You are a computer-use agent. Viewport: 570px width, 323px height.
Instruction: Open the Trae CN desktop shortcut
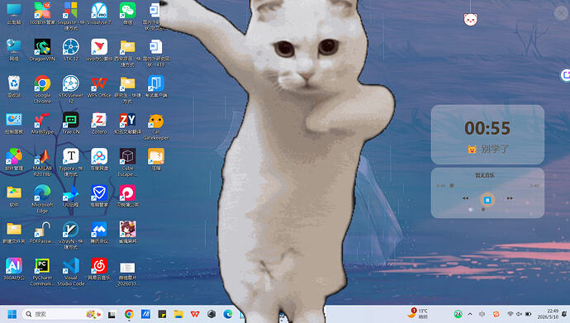70,123
